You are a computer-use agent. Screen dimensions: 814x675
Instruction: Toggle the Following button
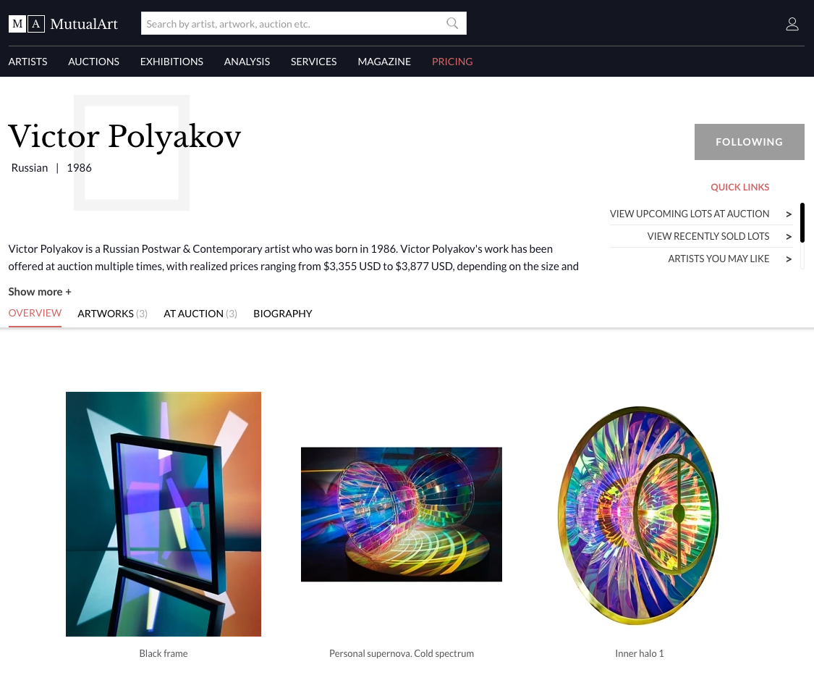(x=749, y=142)
